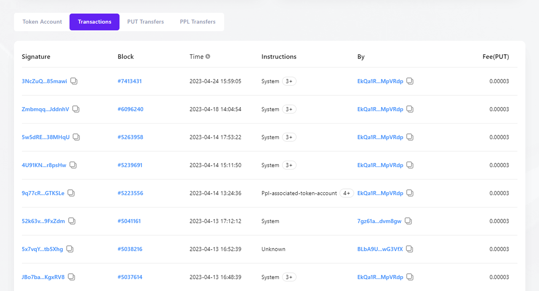Open block #6096240 link
The image size is (539, 291).
[x=131, y=109]
